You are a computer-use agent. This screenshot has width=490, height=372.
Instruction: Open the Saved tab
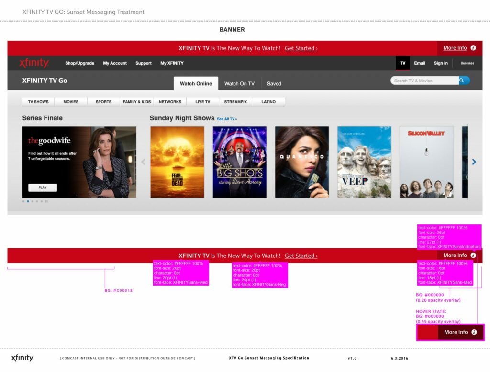pos(274,83)
